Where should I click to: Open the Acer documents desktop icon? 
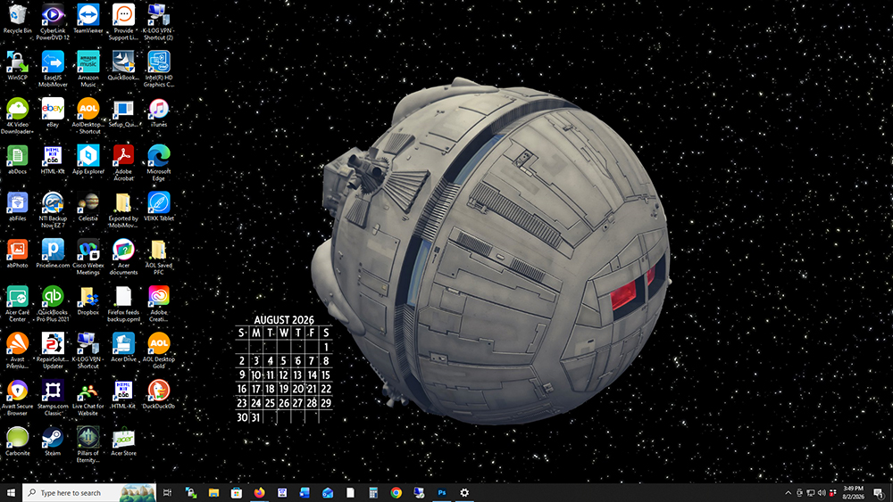tap(123, 257)
